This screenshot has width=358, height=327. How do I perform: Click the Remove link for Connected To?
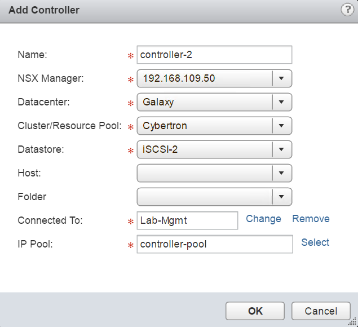311,219
